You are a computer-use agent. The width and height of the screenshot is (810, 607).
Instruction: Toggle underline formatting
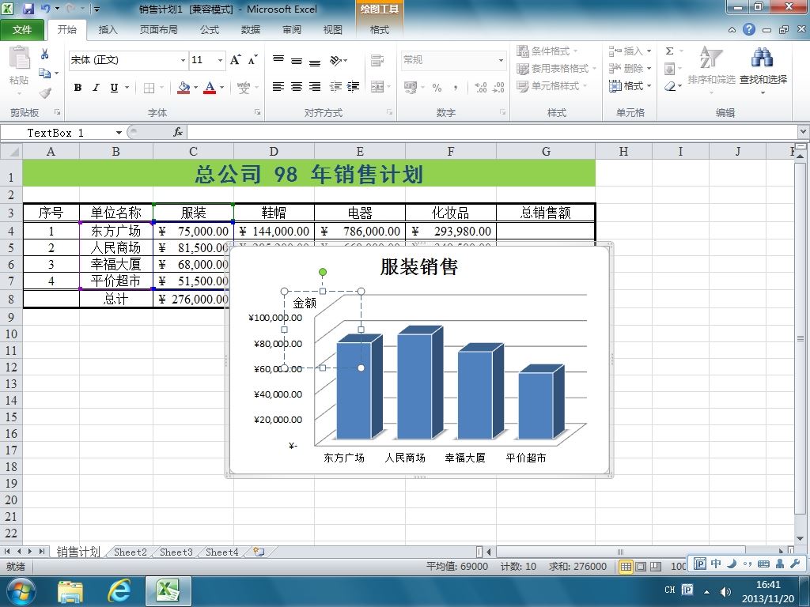[114, 88]
